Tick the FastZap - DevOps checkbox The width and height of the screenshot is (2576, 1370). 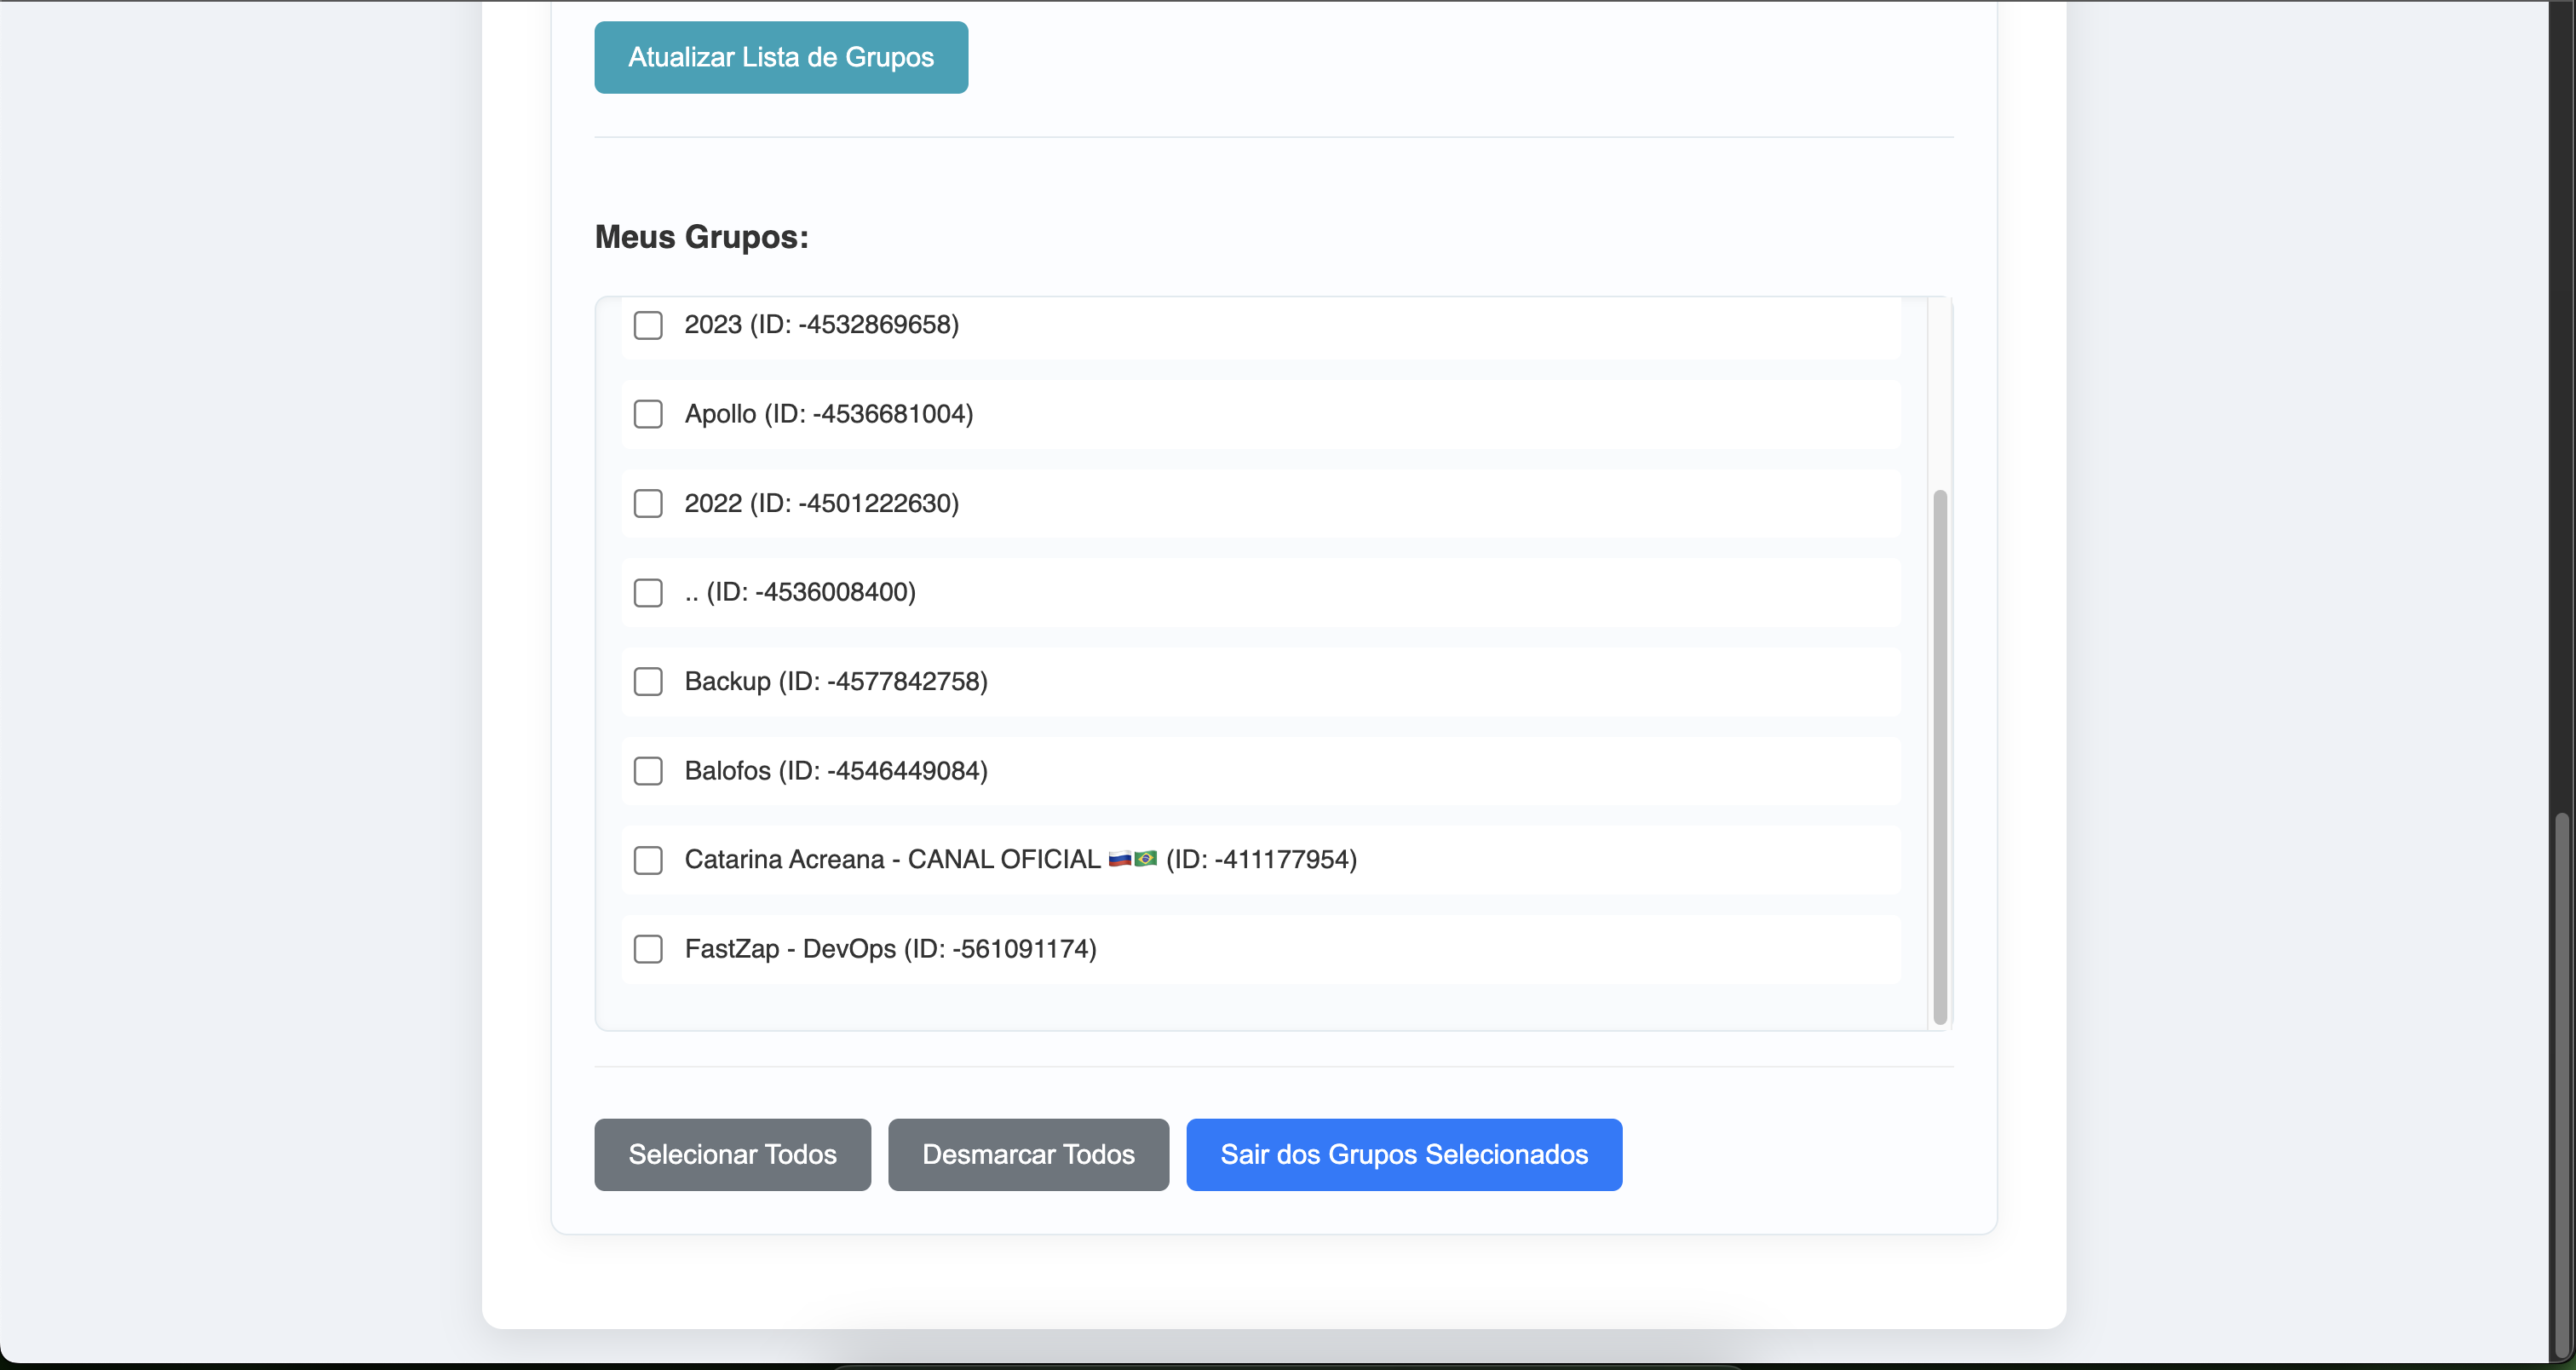click(x=648, y=949)
